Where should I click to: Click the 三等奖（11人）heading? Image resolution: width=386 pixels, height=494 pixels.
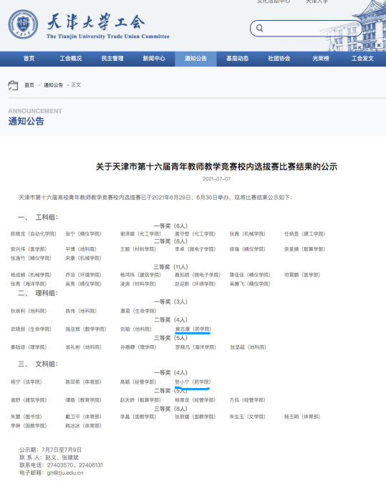[170, 267]
